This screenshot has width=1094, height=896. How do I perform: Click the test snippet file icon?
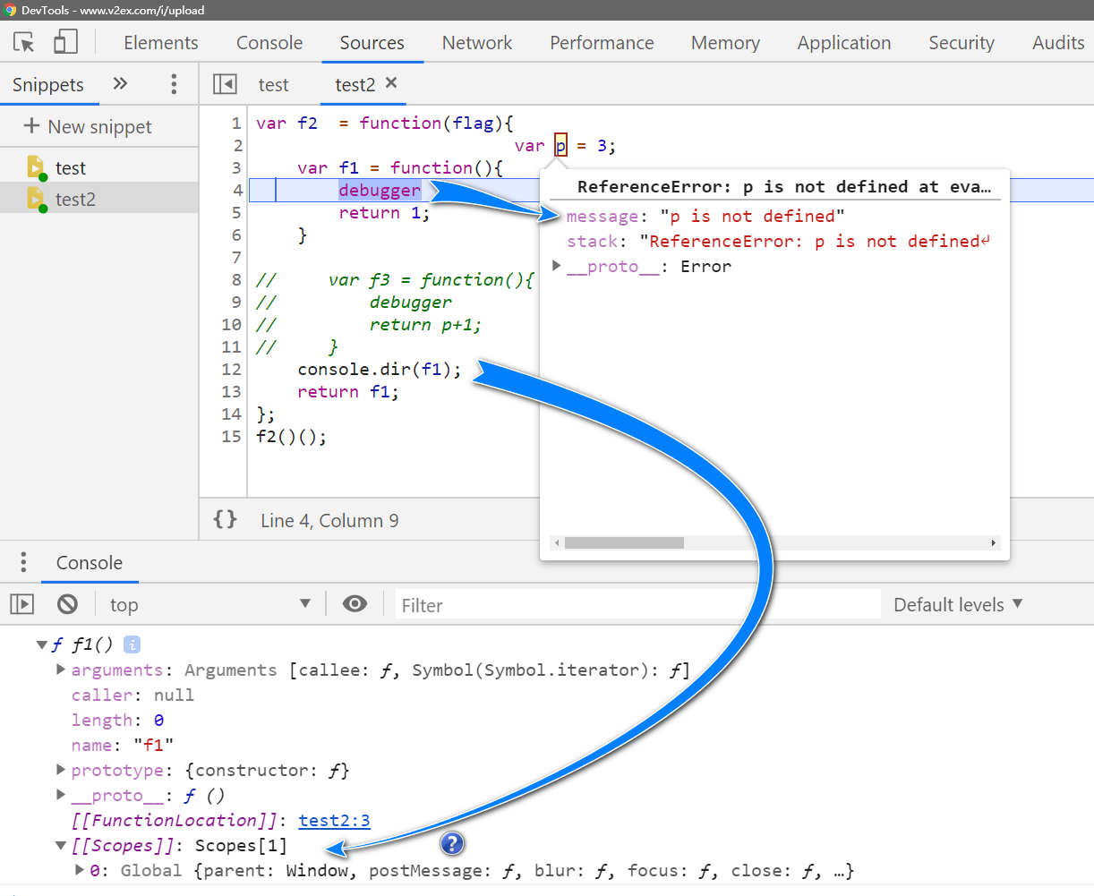coord(36,167)
